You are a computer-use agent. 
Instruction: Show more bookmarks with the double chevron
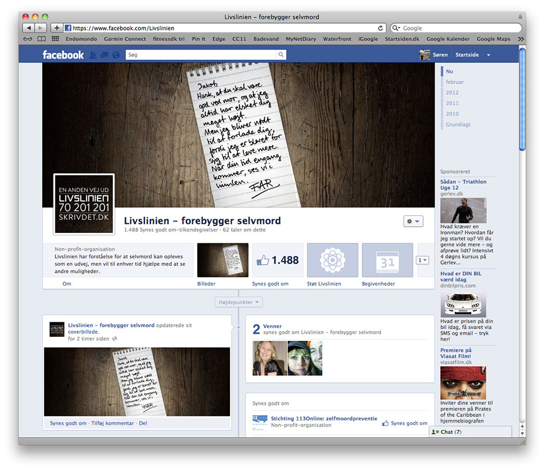(521, 39)
